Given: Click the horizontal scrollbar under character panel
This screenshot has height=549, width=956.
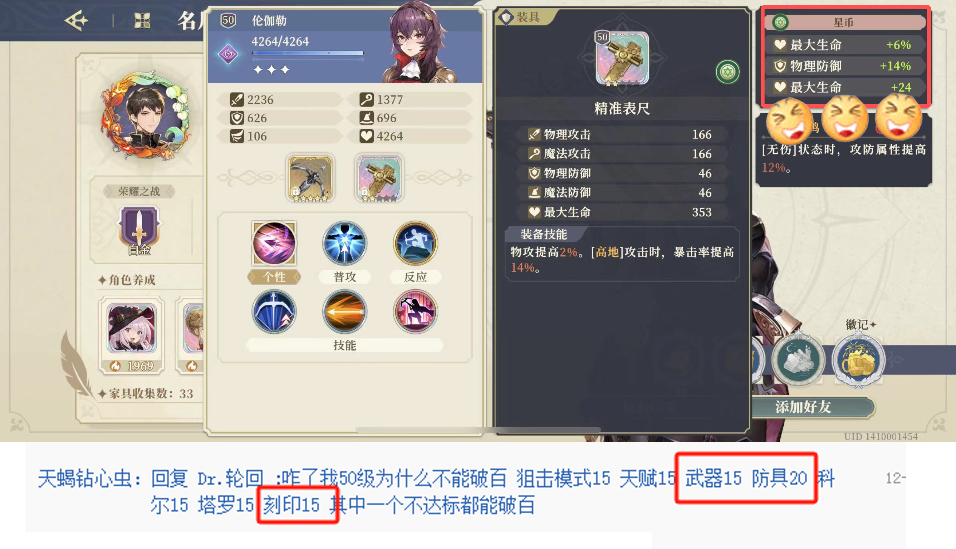Looking at the screenshot, I should click(478, 430).
